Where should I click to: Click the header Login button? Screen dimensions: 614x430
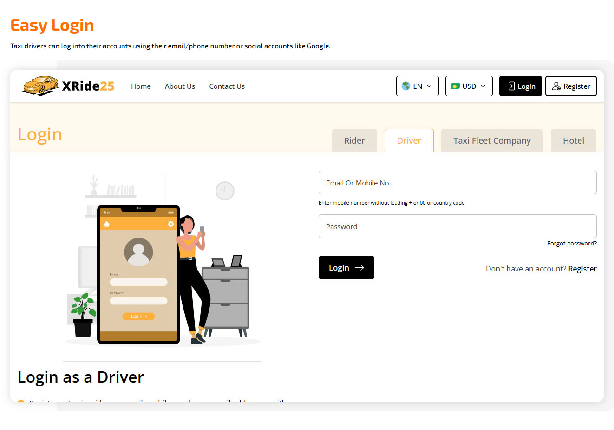point(521,86)
